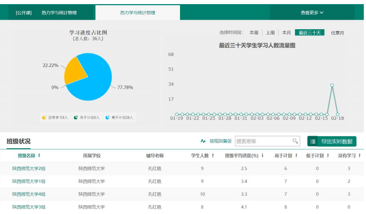The image size is (366, 214).
Task: Sort 班级平均进度 descending
Action: point(262,156)
